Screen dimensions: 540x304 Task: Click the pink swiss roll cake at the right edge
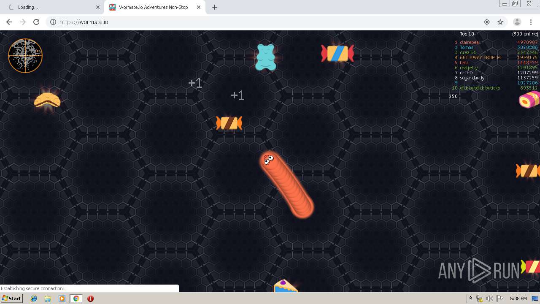[530, 100]
